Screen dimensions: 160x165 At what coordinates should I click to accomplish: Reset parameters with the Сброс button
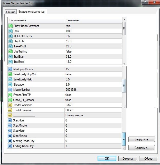[148, 159]
